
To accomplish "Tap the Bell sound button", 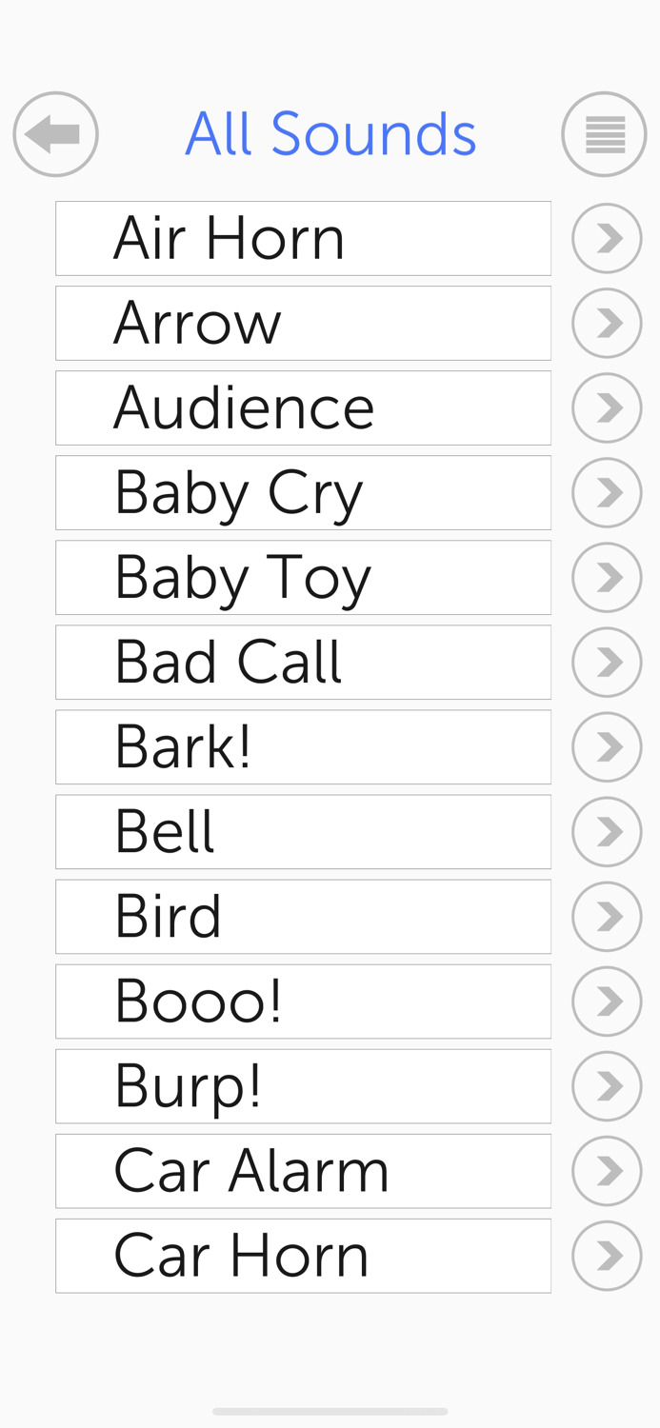I will pos(303,831).
